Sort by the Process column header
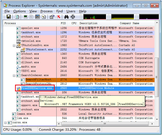This screenshot has width=162, height=135. [30, 23]
